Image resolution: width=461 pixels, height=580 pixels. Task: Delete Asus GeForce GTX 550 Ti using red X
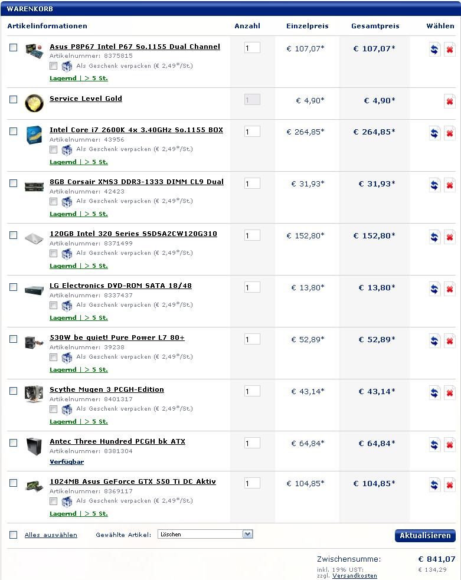[x=450, y=485]
